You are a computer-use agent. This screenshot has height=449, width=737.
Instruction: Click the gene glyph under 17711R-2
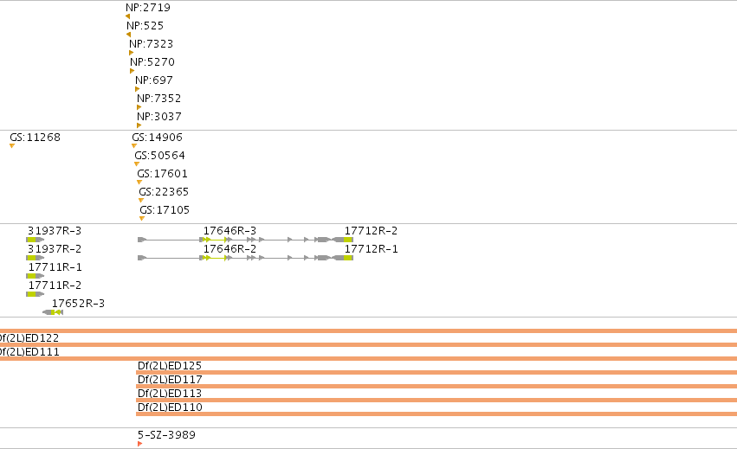pyautogui.click(x=36, y=294)
